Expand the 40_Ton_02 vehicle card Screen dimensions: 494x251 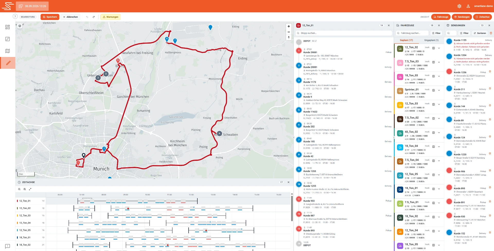click(x=439, y=133)
